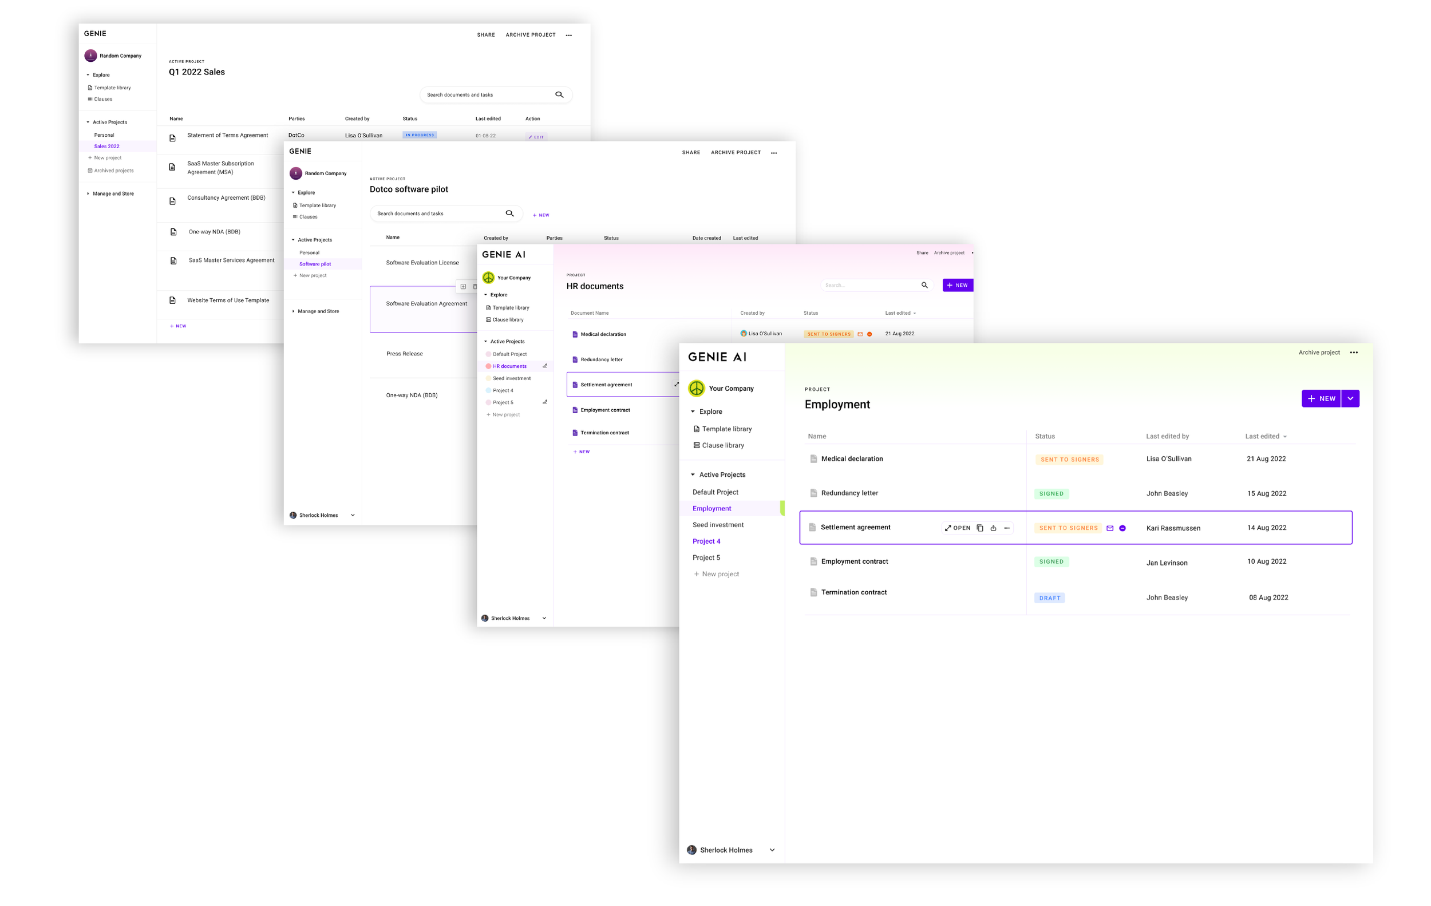Open the dropdown arrow next to NEW button
This screenshot has height=906, width=1431.
point(1350,398)
